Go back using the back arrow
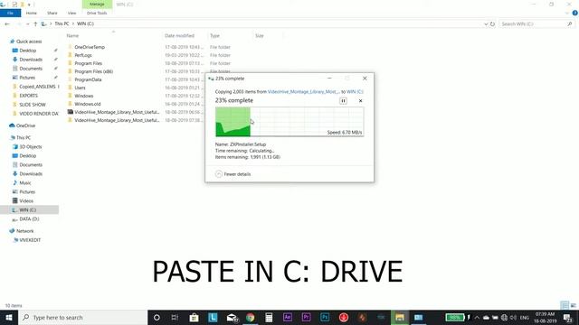This screenshot has height=325, width=579. tap(7, 24)
